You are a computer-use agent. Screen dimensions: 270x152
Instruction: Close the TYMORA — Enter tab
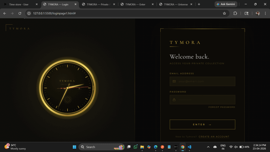(153, 4)
